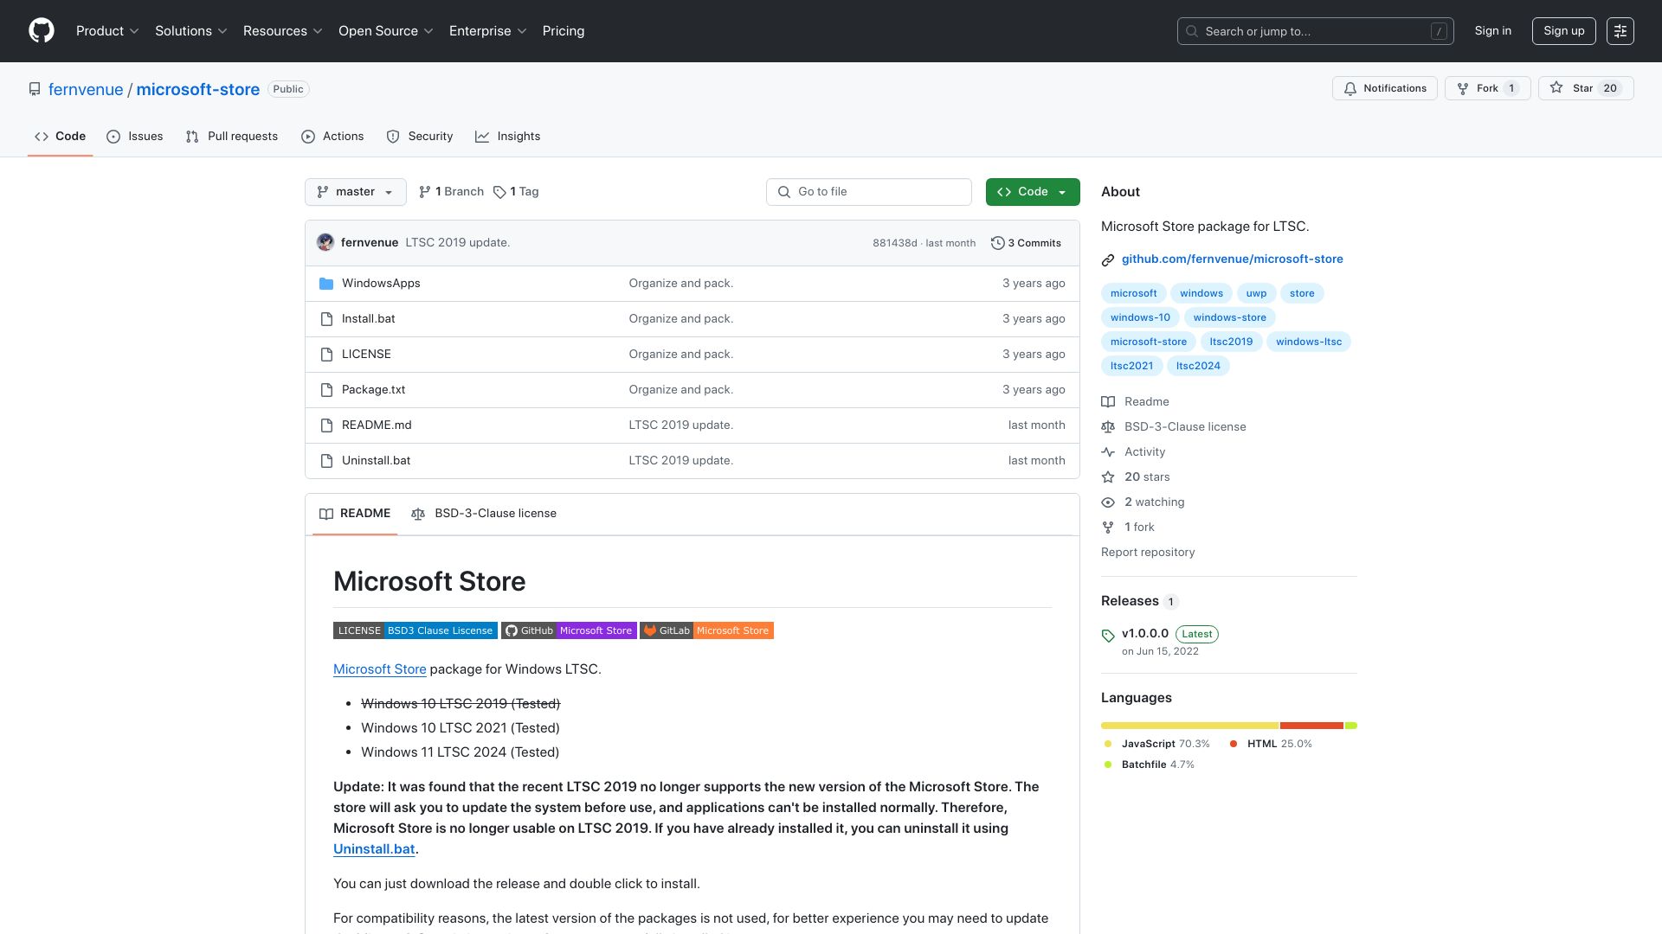Viewport: 1662px width, 934px height.
Task: Click the Sign in link
Action: point(1493,31)
